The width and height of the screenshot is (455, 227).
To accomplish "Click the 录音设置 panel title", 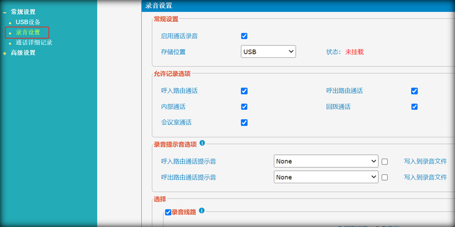I will pyautogui.click(x=159, y=5).
